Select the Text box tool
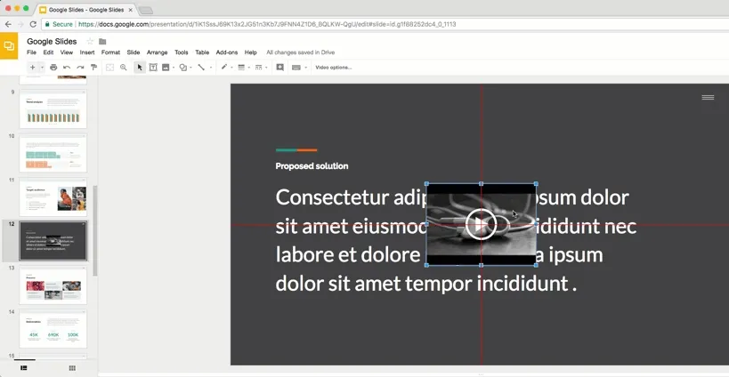This screenshot has height=377, width=729. 153,68
